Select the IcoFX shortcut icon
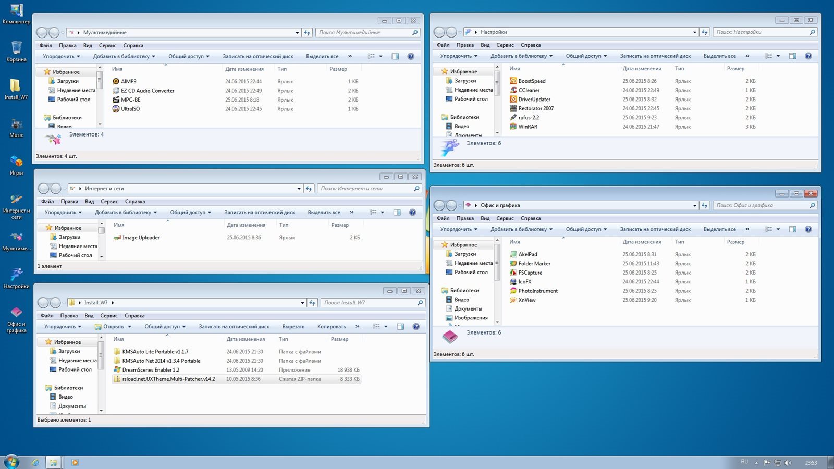Screen dimensions: 834x469 pos(513,281)
